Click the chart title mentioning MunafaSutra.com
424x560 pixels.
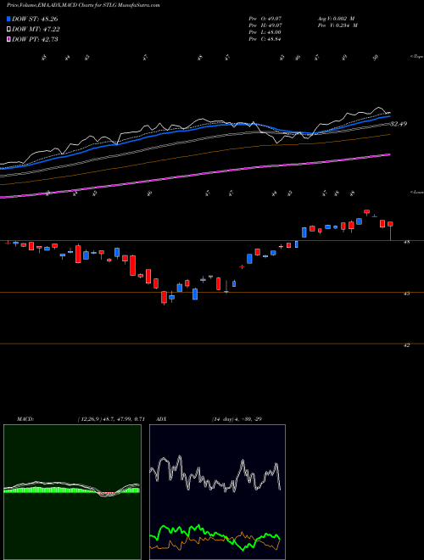click(83, 5)
